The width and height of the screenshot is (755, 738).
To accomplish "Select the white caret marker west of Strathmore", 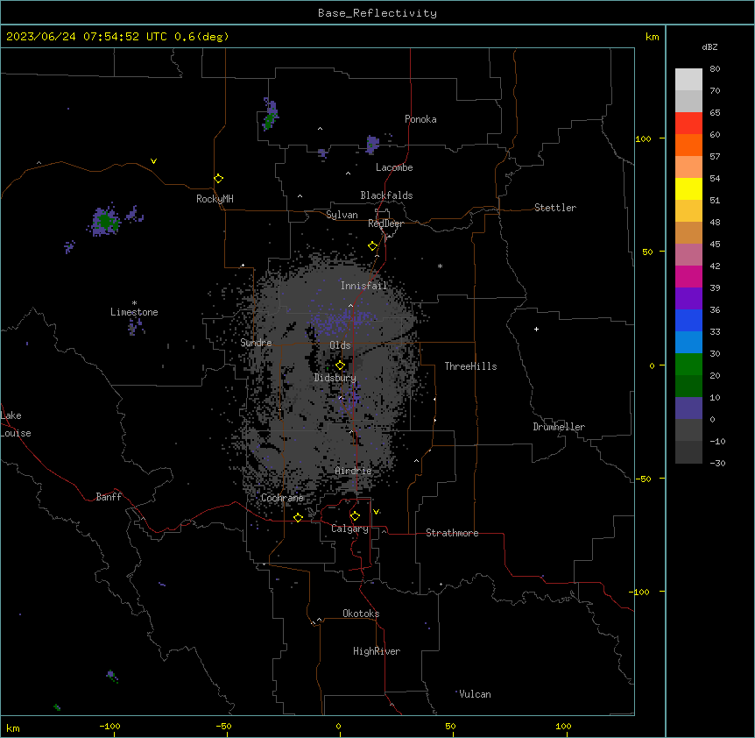I will click(x=385, y=531).
